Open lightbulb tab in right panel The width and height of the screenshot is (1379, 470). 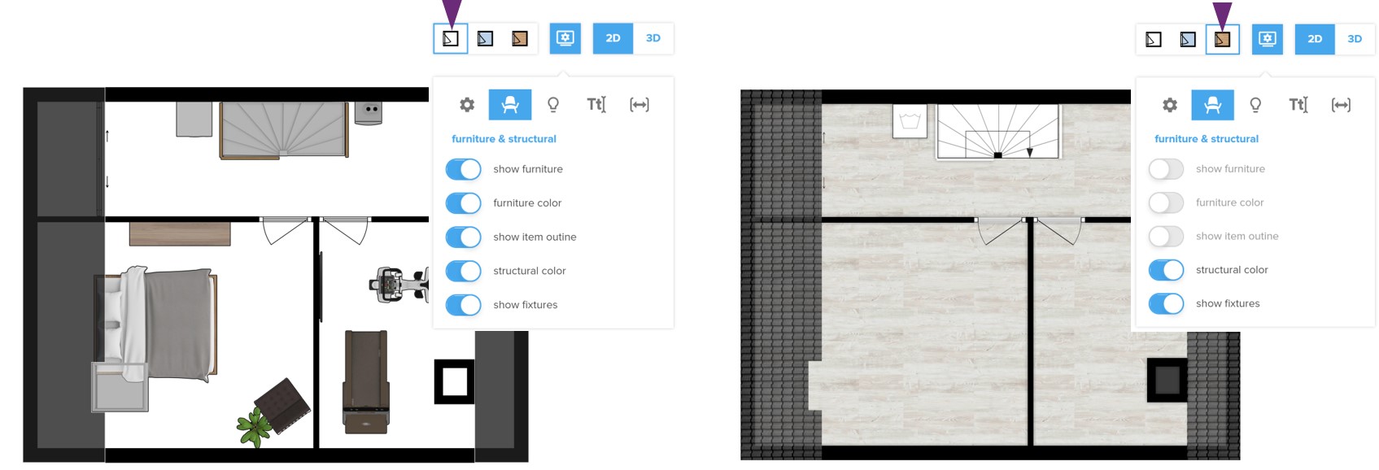click(1256, 105)
